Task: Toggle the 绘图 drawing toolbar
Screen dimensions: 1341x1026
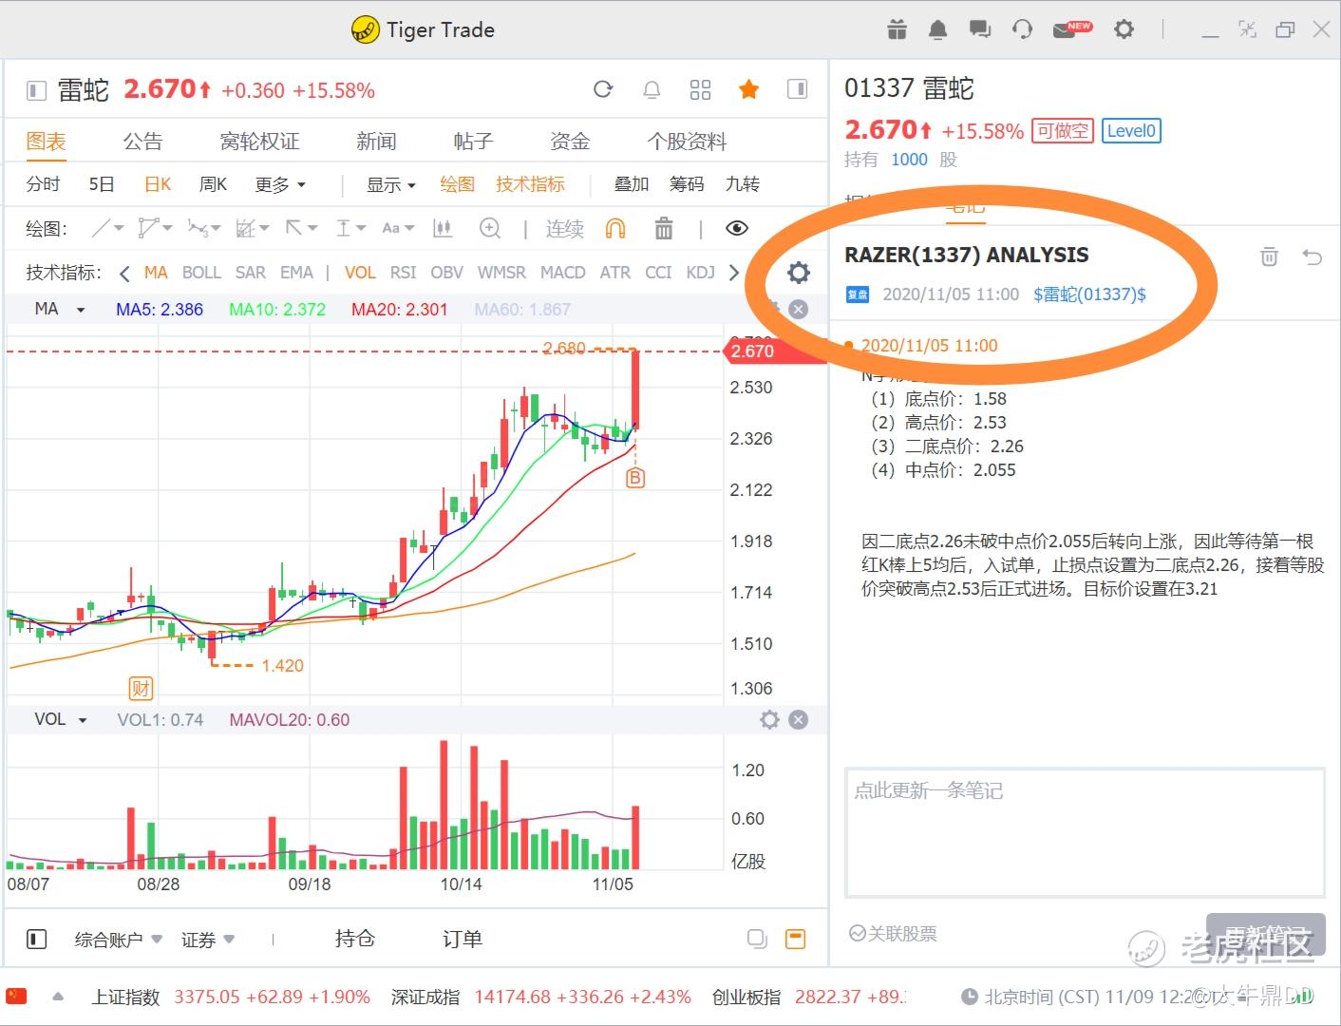Action: [x=457, y=184]
